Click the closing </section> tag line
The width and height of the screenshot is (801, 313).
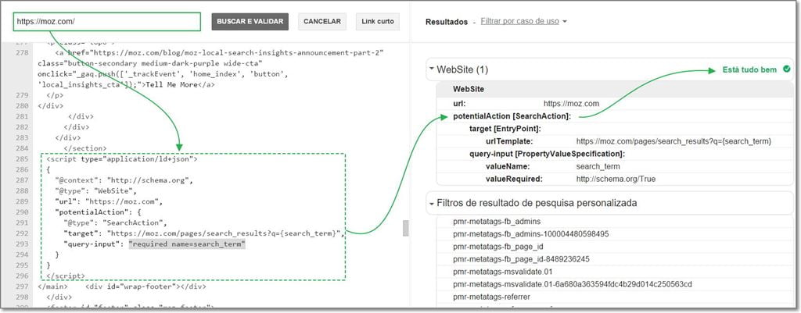pyautogui.click(x=85, y=148)
